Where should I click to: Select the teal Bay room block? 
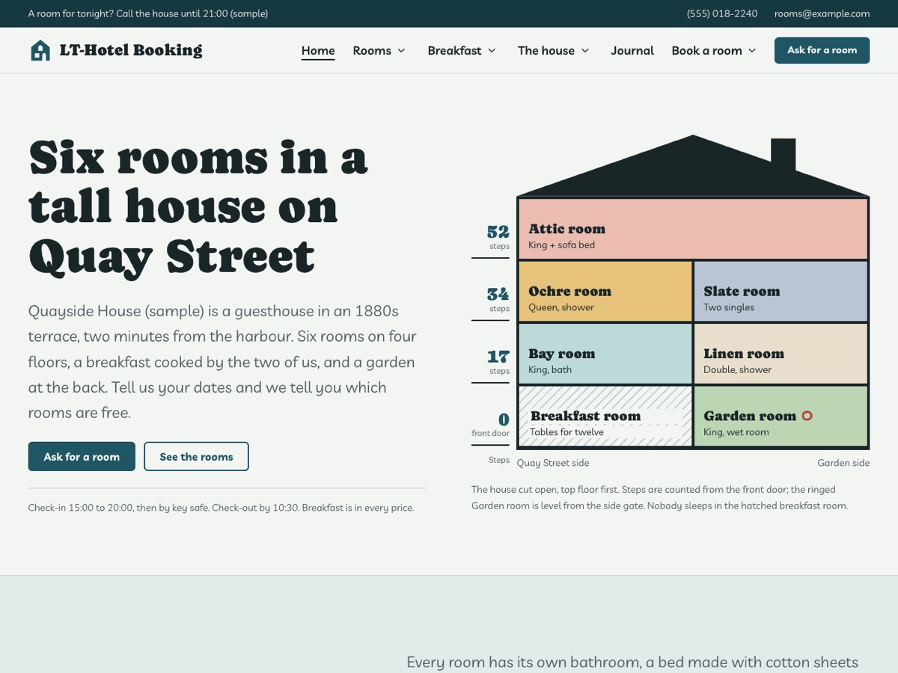pyautogui.click(x=605, y=354)
